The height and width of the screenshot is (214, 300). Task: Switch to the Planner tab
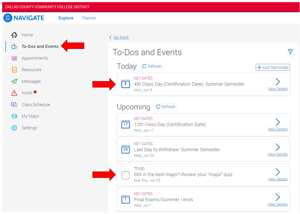click(x=89, y=18)
